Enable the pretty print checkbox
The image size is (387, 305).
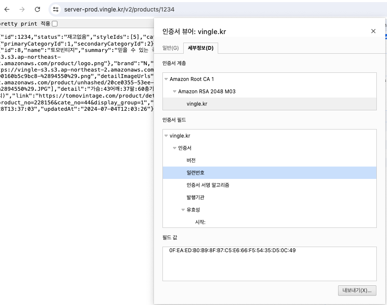pos(55,24)
